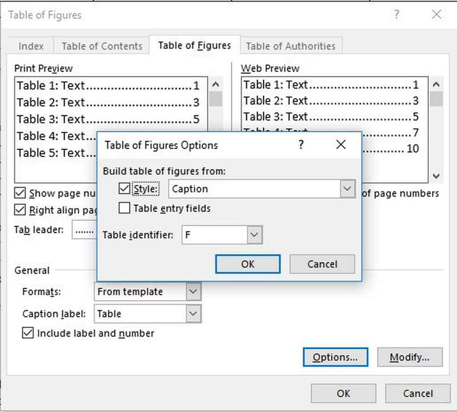Viewport: 457px width, 412px height.
Task: Switch to the Table of Authorities tab
Action: 291,45
